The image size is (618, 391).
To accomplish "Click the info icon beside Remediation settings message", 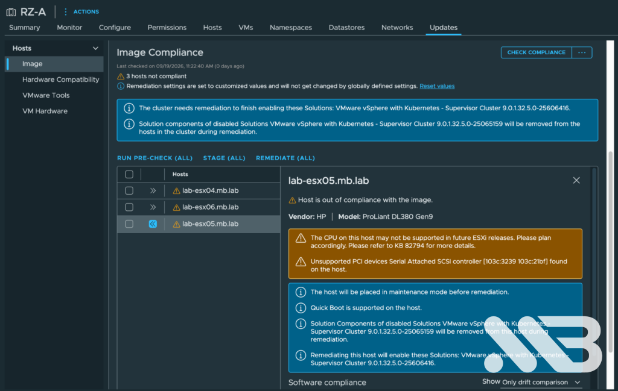I will click(121, 86).
